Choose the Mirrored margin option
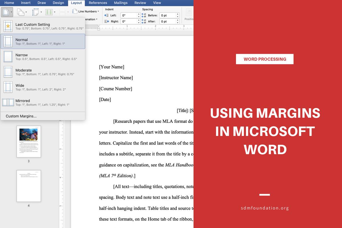Image resolution: width=342 pixels, height=228 pixels. (x=43, y=102)
